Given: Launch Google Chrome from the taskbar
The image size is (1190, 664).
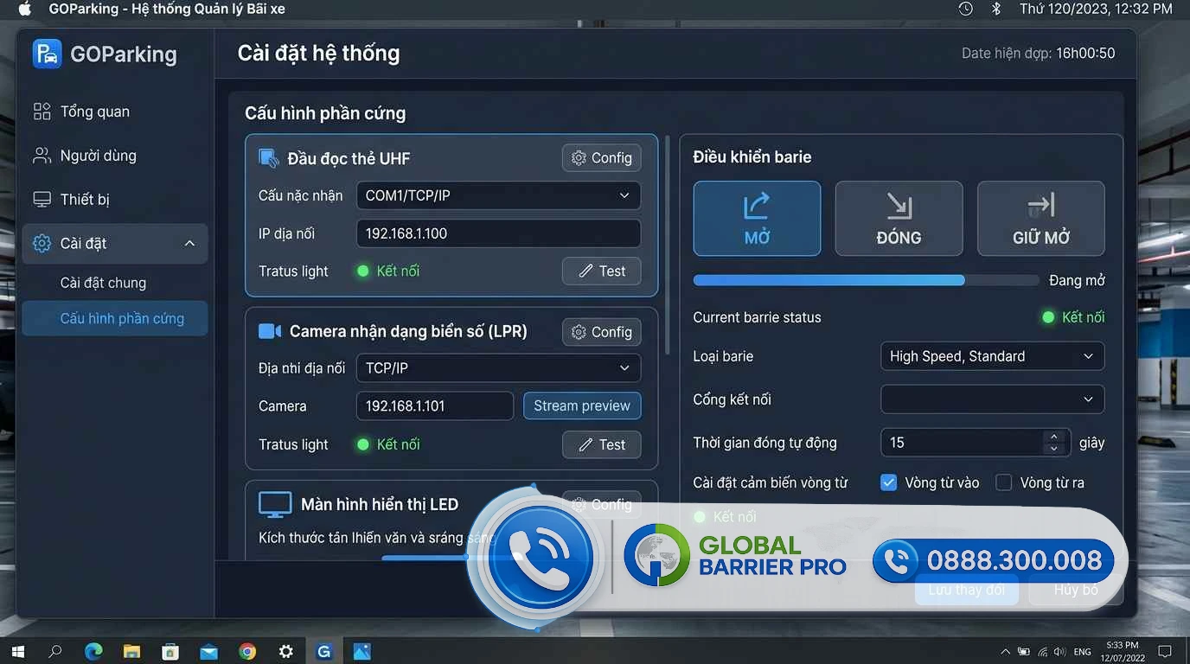Looking at the screenshot, I should pos(247,651).
